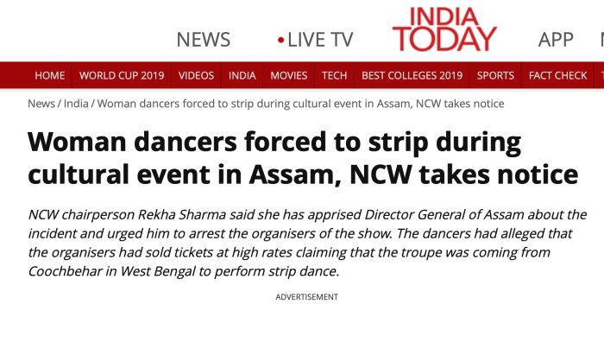The width and height of the screenshot is (604, 355).
Task: Open the NEWS section in header
Action: (x=203, y=40)
